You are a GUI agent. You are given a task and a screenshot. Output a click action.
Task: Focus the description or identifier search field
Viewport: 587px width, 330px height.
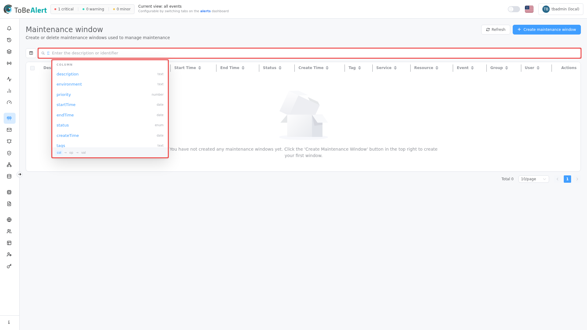(x=309, y=53)
